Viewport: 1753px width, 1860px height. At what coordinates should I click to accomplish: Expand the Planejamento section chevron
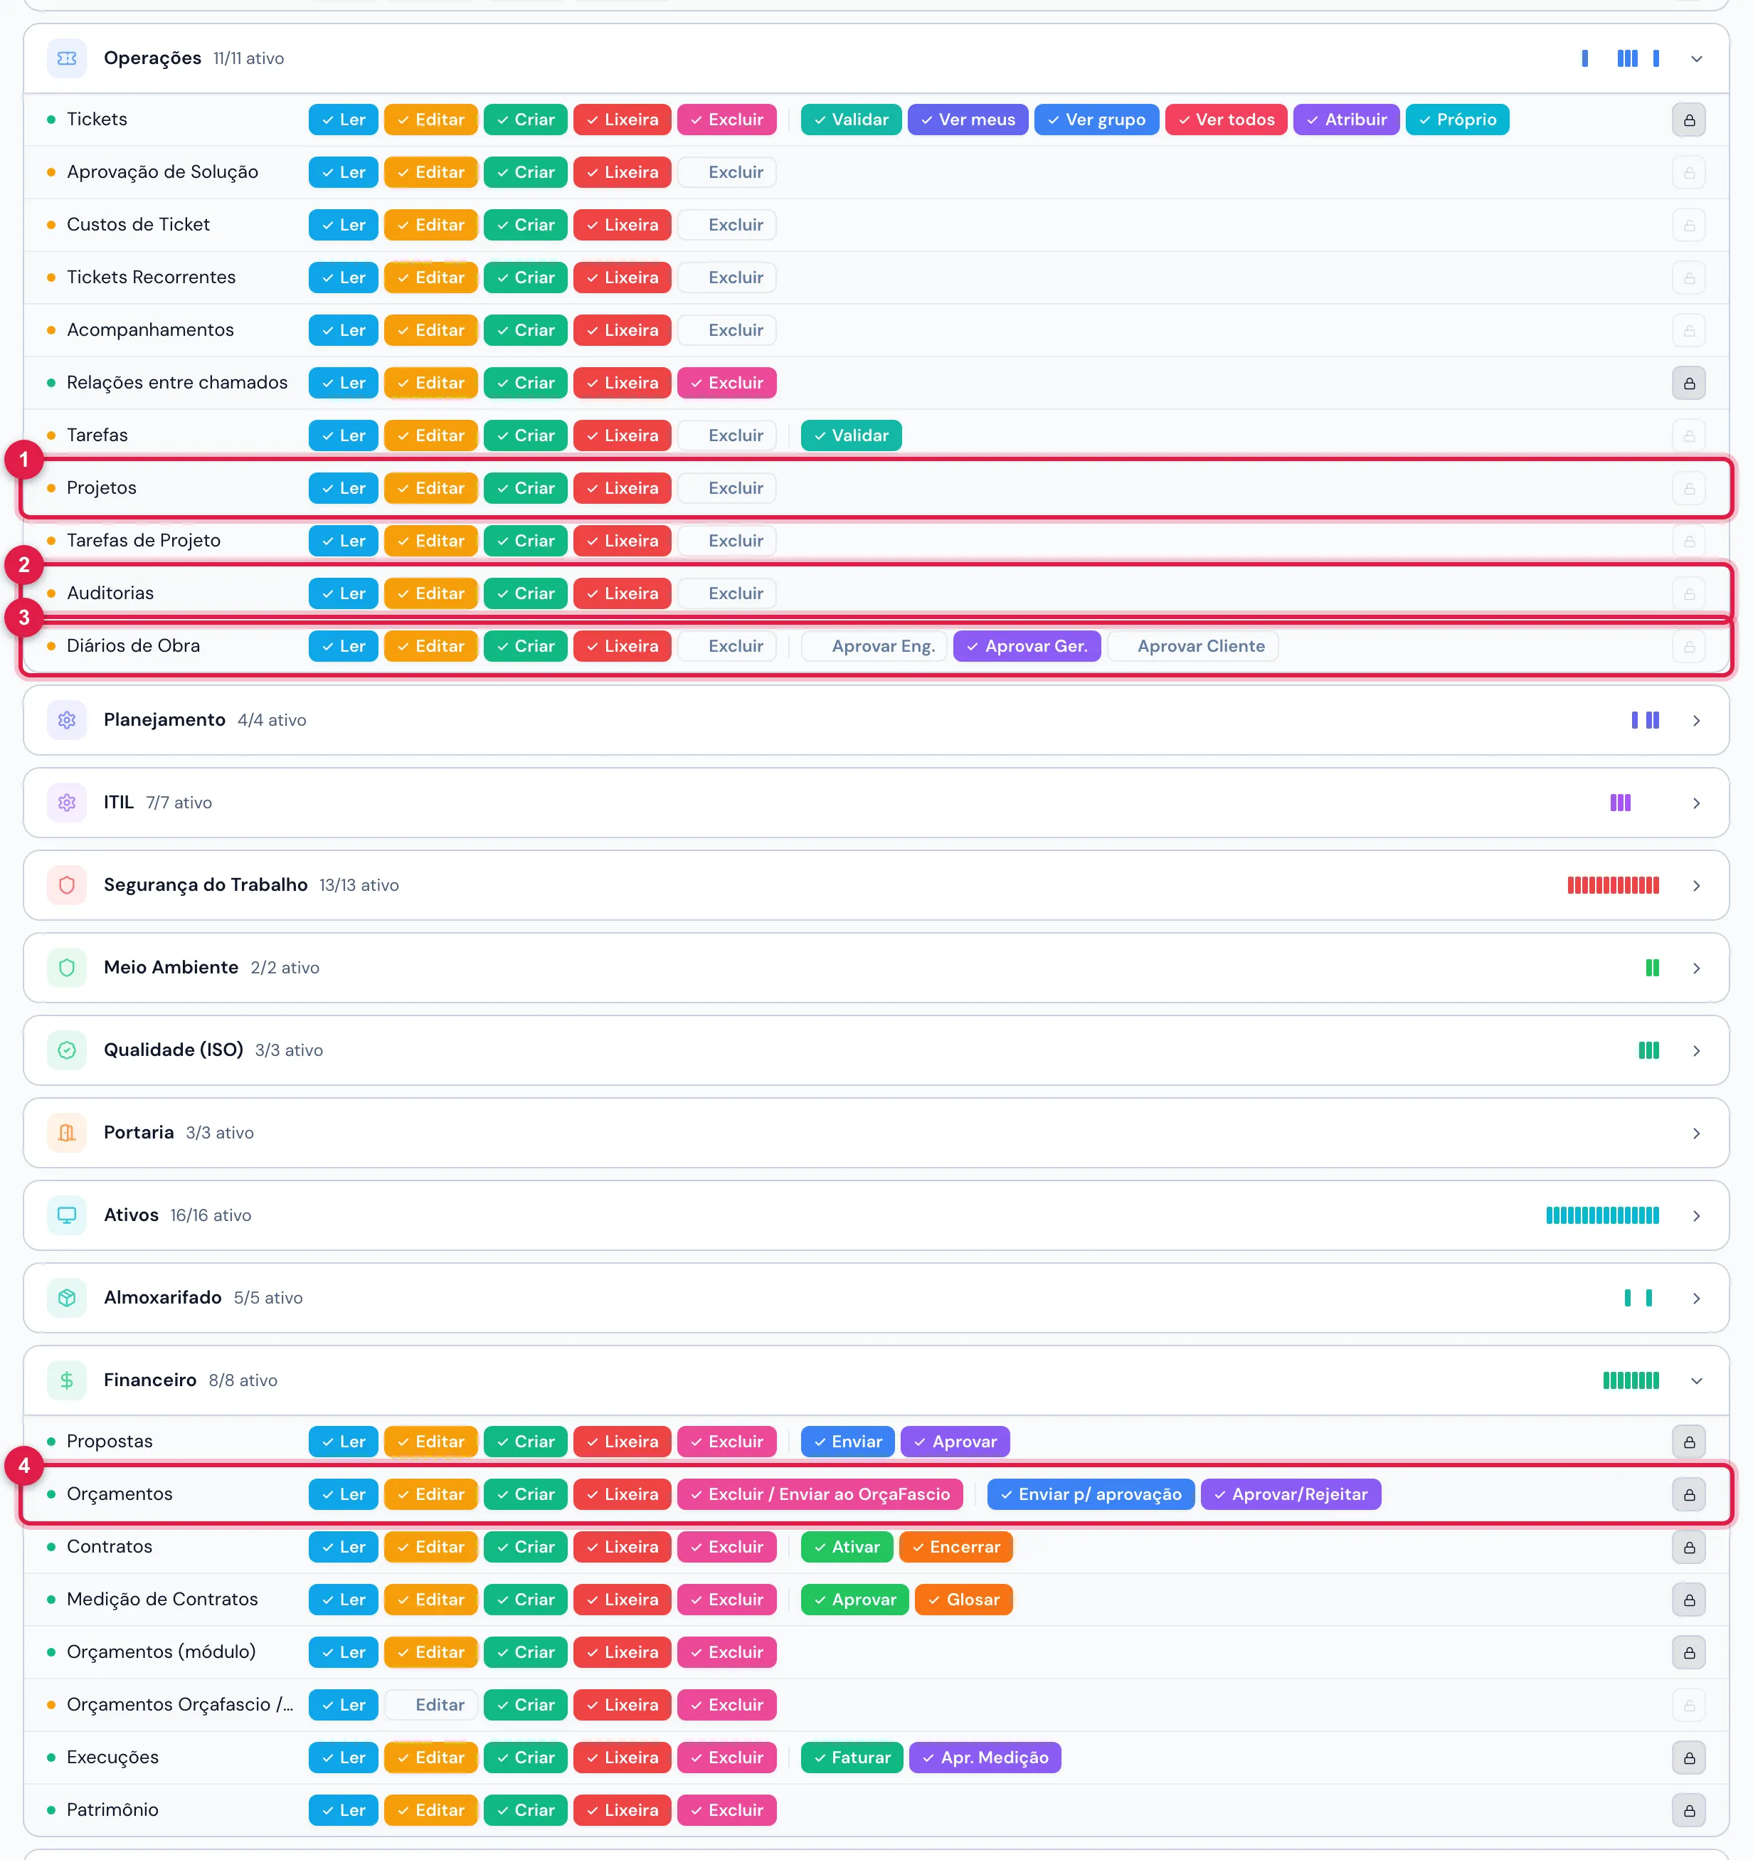pos(1696,720)
